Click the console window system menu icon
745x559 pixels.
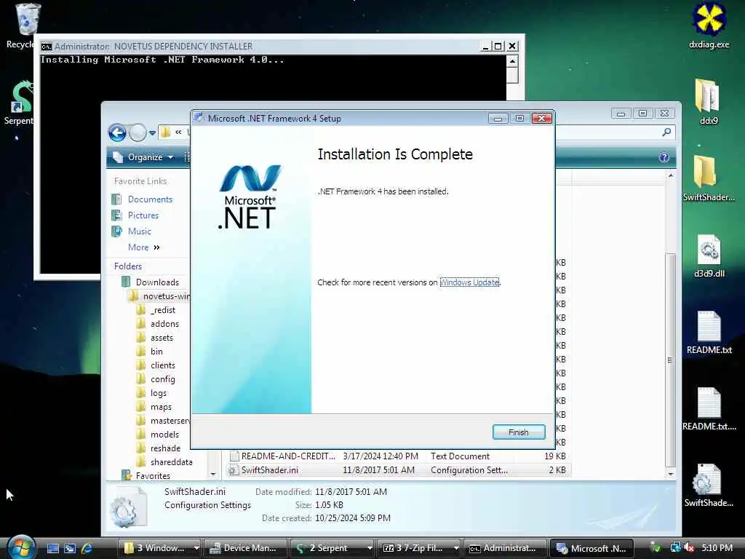(x=46, y=46)
